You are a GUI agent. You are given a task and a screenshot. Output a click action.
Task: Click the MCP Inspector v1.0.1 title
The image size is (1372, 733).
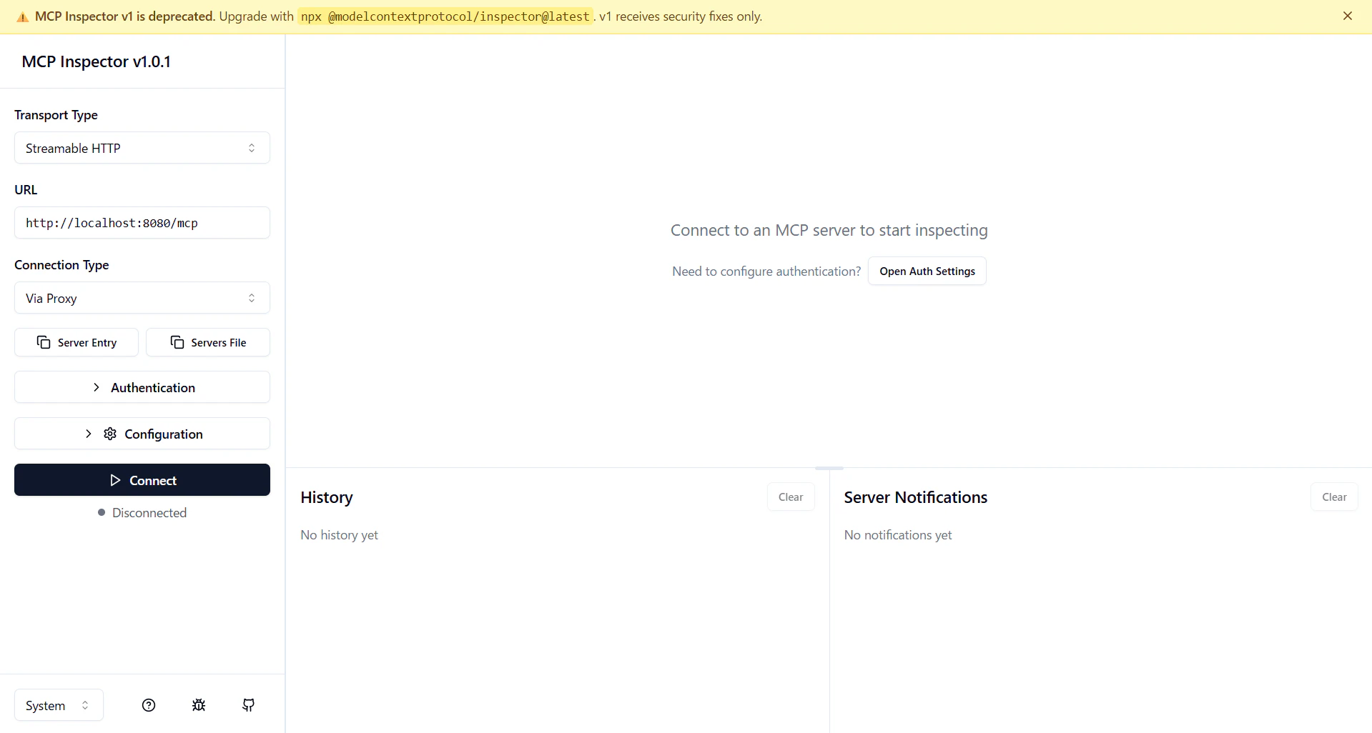pyautogui.click(x=97, y=61)
